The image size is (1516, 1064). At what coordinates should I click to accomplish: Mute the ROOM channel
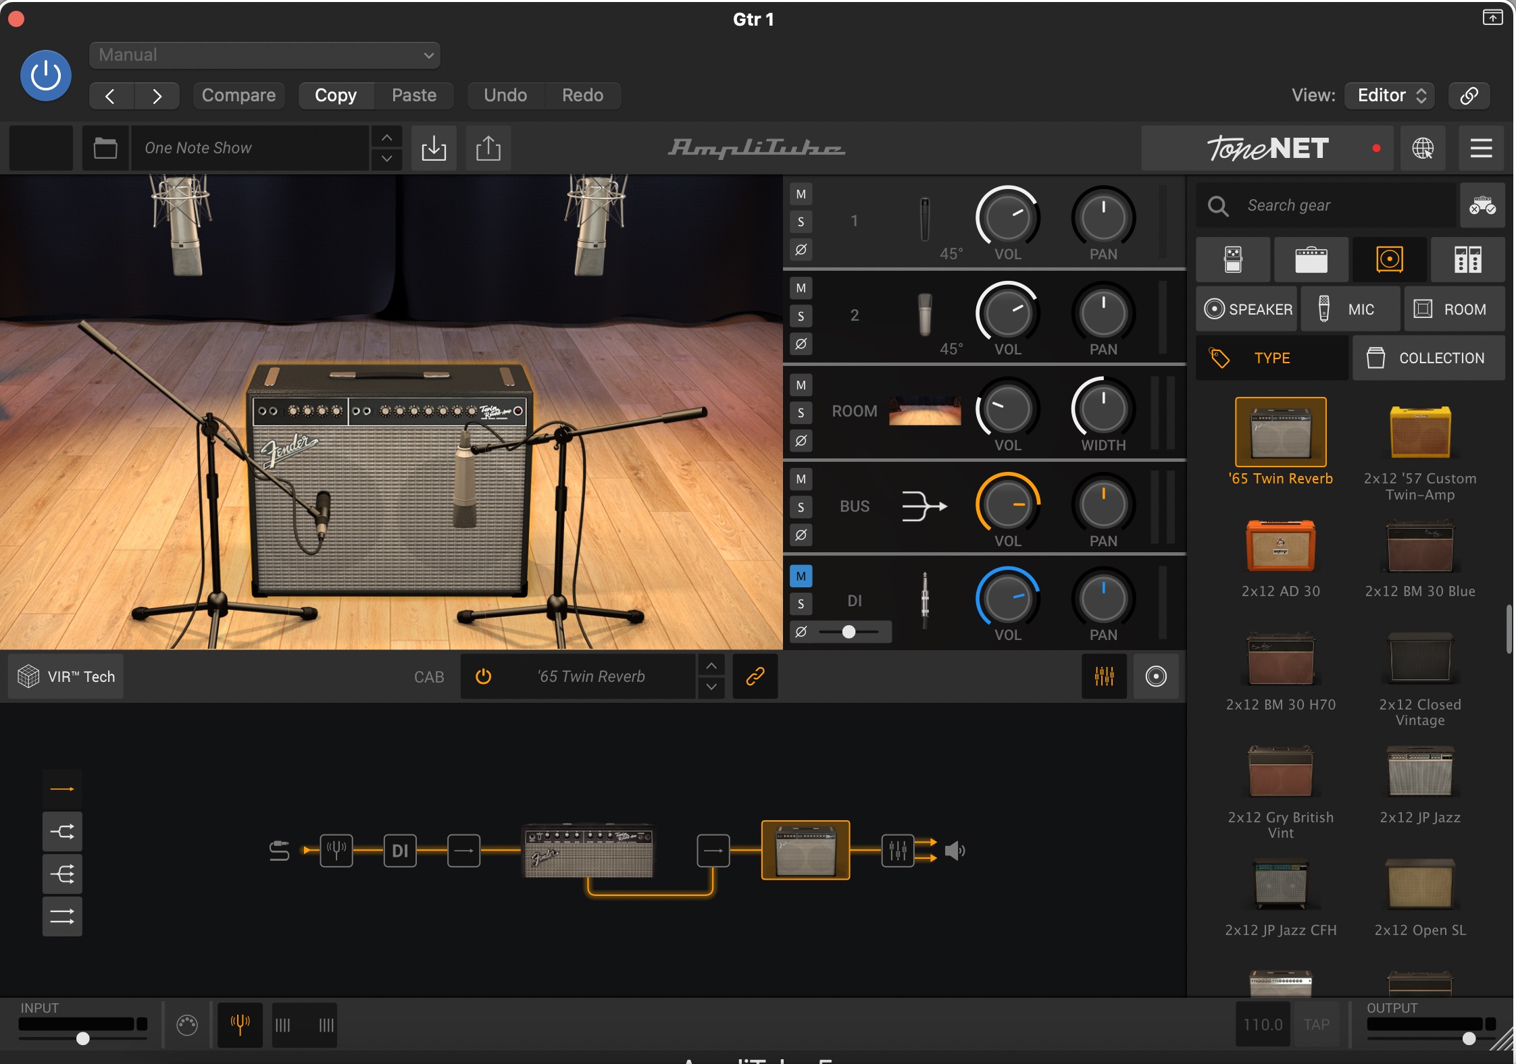(x=801, y=385)
